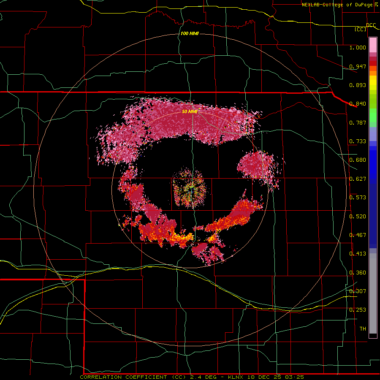
Task: Select the 0.893 scale value
Action: 358,85
